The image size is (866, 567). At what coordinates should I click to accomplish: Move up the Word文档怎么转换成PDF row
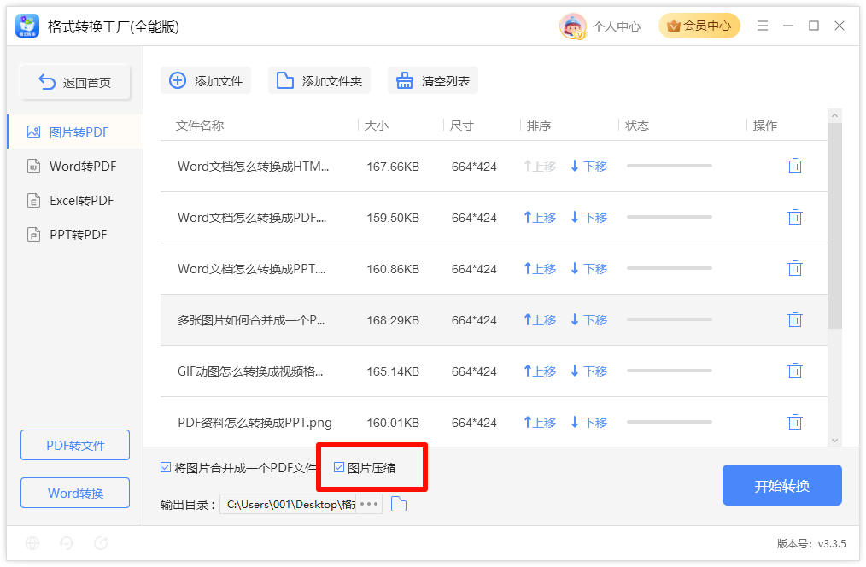pyautogui.click(x=540, y=218)
